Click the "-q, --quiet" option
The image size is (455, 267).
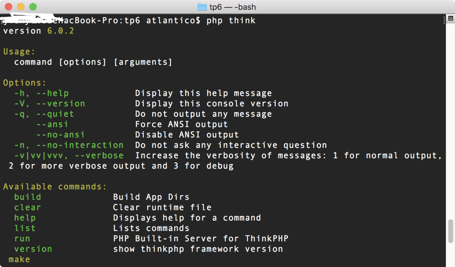(x=44, y=114)
